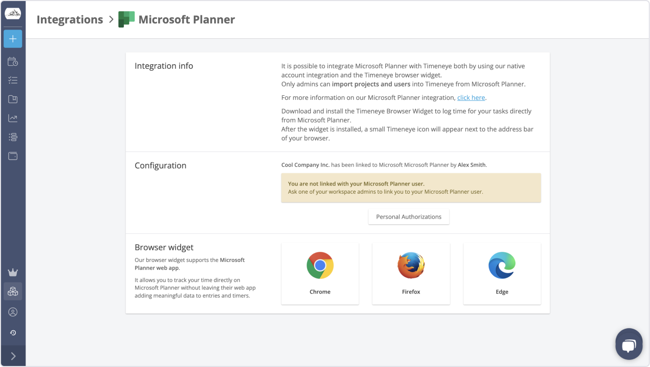Select the highlighted integrations cube icon
The image size is (650, 367).
[12, 291]
